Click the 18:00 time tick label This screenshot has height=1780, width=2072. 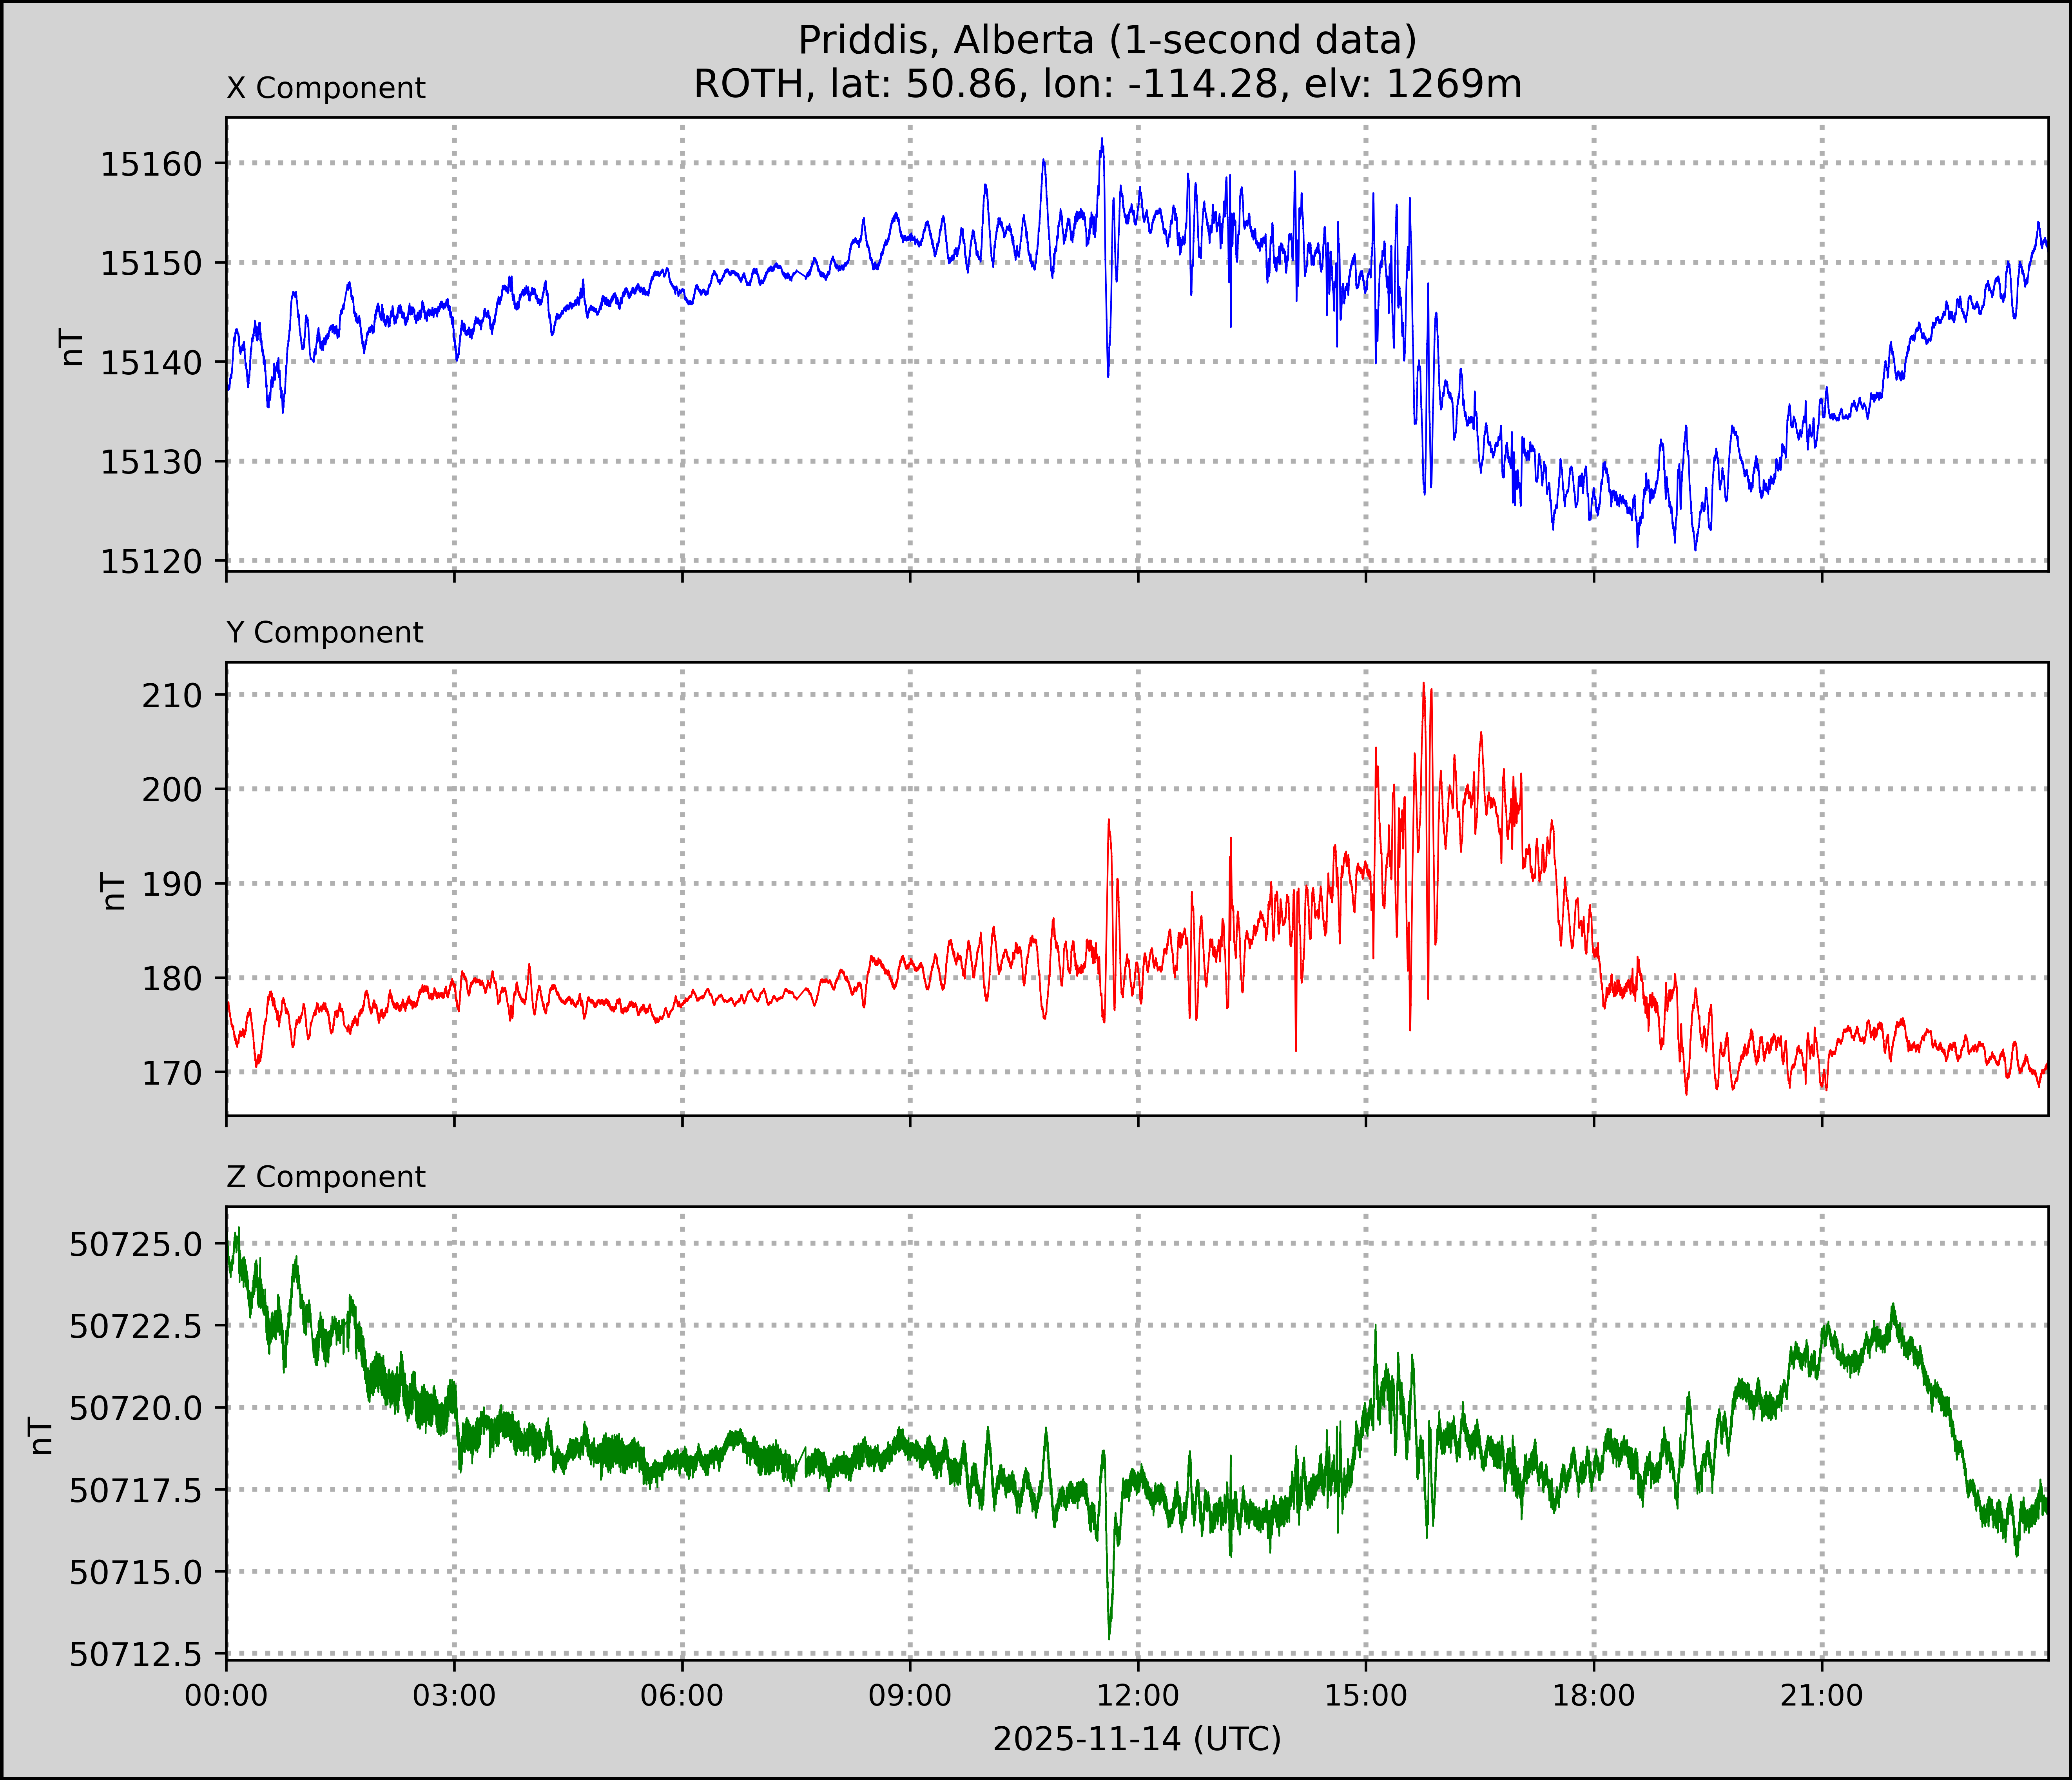(x=1594, y=1696)
